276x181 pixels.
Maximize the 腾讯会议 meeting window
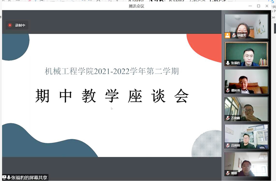tap(258, 6)
